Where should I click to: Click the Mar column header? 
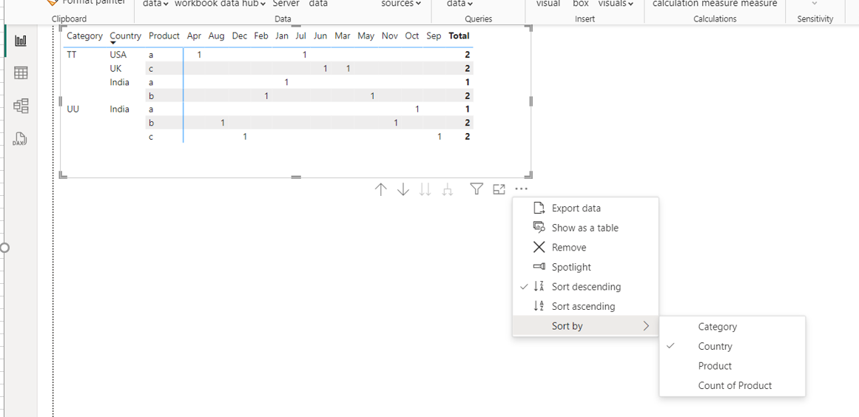tap(343, 36)
